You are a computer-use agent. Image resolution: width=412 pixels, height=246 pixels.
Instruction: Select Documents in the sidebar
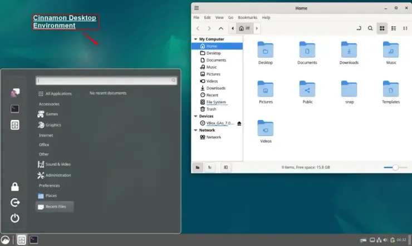pos(217,60)
